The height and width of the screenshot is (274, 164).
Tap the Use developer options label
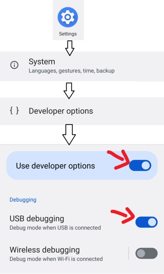tap(56, 166)
